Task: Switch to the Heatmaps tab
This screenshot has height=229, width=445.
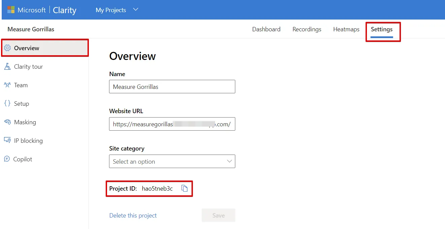Action: [x=346, y=29]
